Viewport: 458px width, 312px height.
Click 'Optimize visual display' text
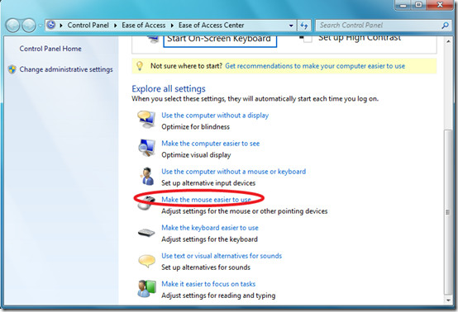click(196, 155)
